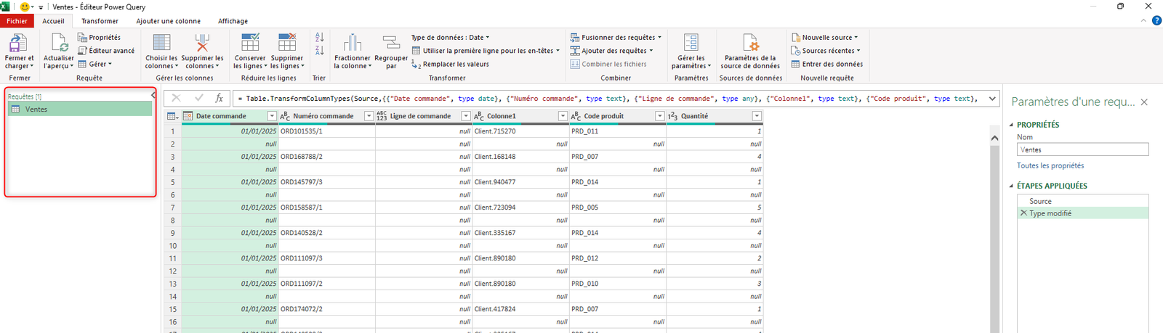Open the Ajouter des requêtes dropdown
Image resolution: width=1163 pixels, height=333 pixels.
point(611,51)
